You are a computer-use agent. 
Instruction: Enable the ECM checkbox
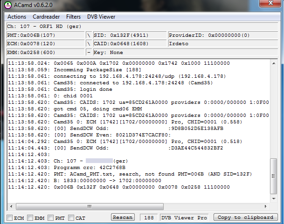(x=9, y=217)
